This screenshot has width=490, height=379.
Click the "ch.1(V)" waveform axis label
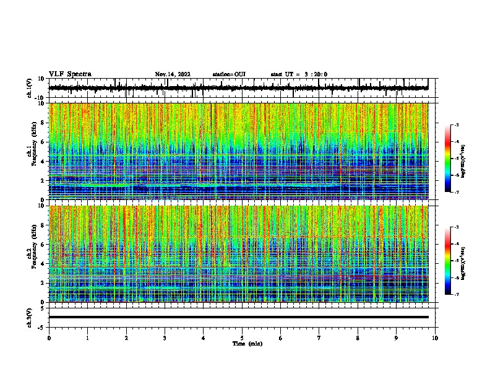point(30,88)
